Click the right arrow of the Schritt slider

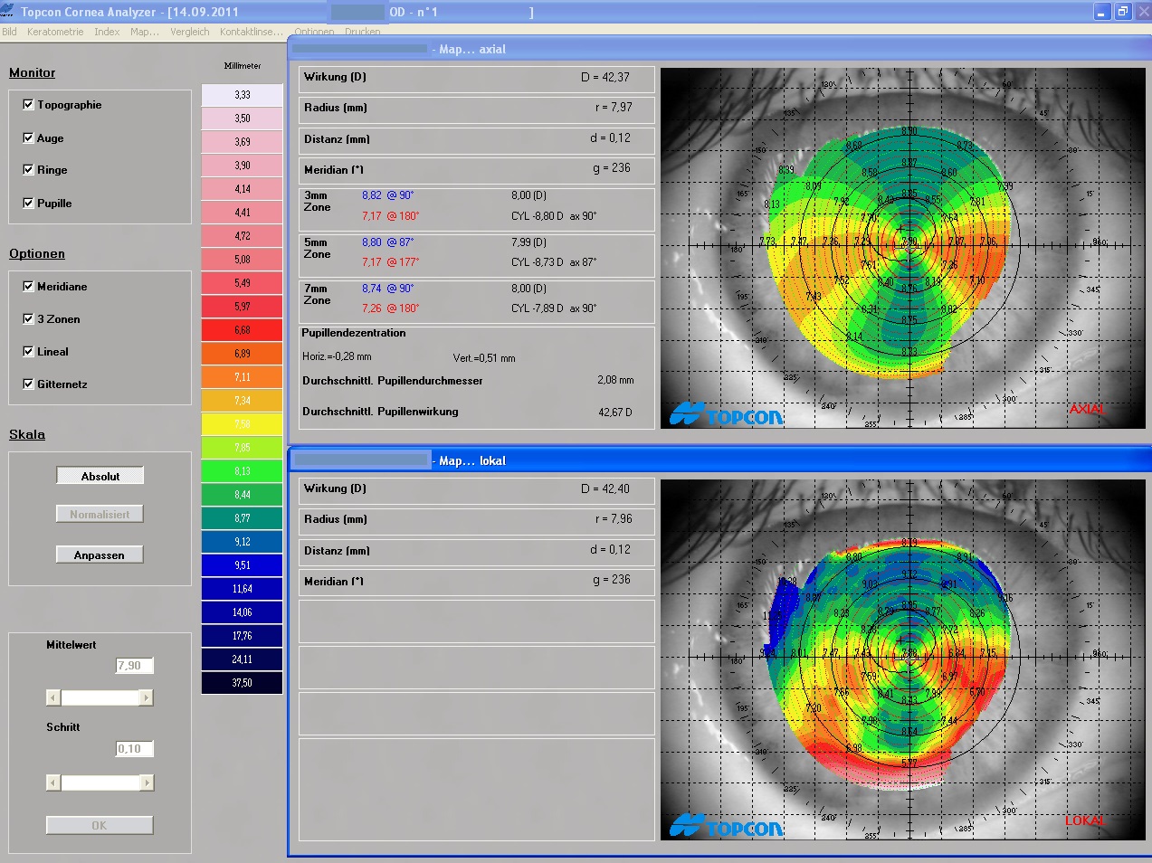146,782
